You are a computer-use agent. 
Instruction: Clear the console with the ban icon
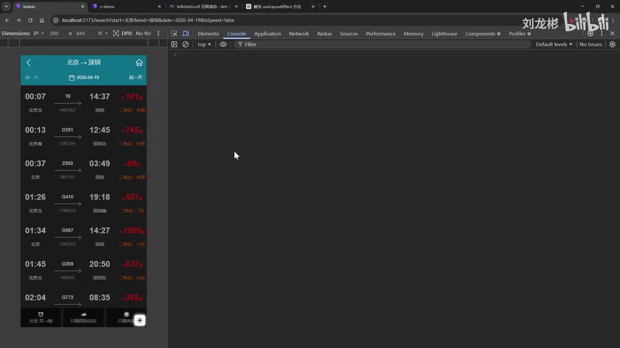186,44
